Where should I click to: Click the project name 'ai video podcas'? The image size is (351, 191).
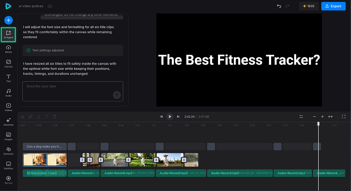pyautogui.click(x=31, y=6)
